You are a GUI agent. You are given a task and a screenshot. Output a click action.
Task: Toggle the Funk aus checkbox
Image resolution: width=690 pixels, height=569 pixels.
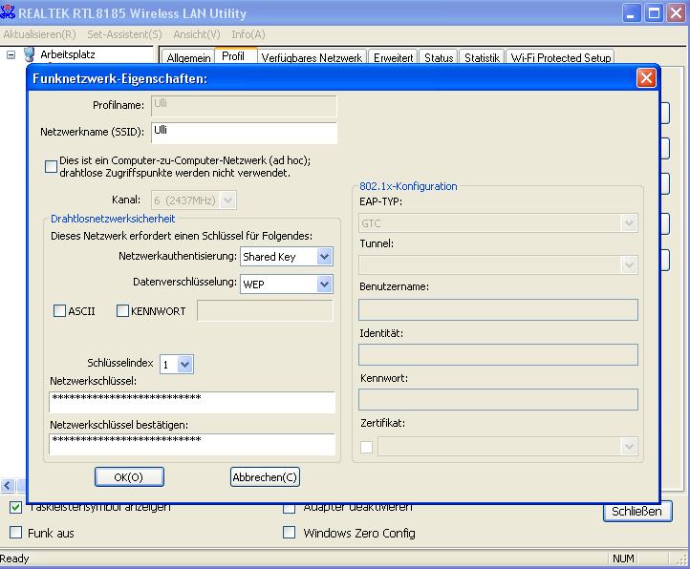click(x=15, y=533)
